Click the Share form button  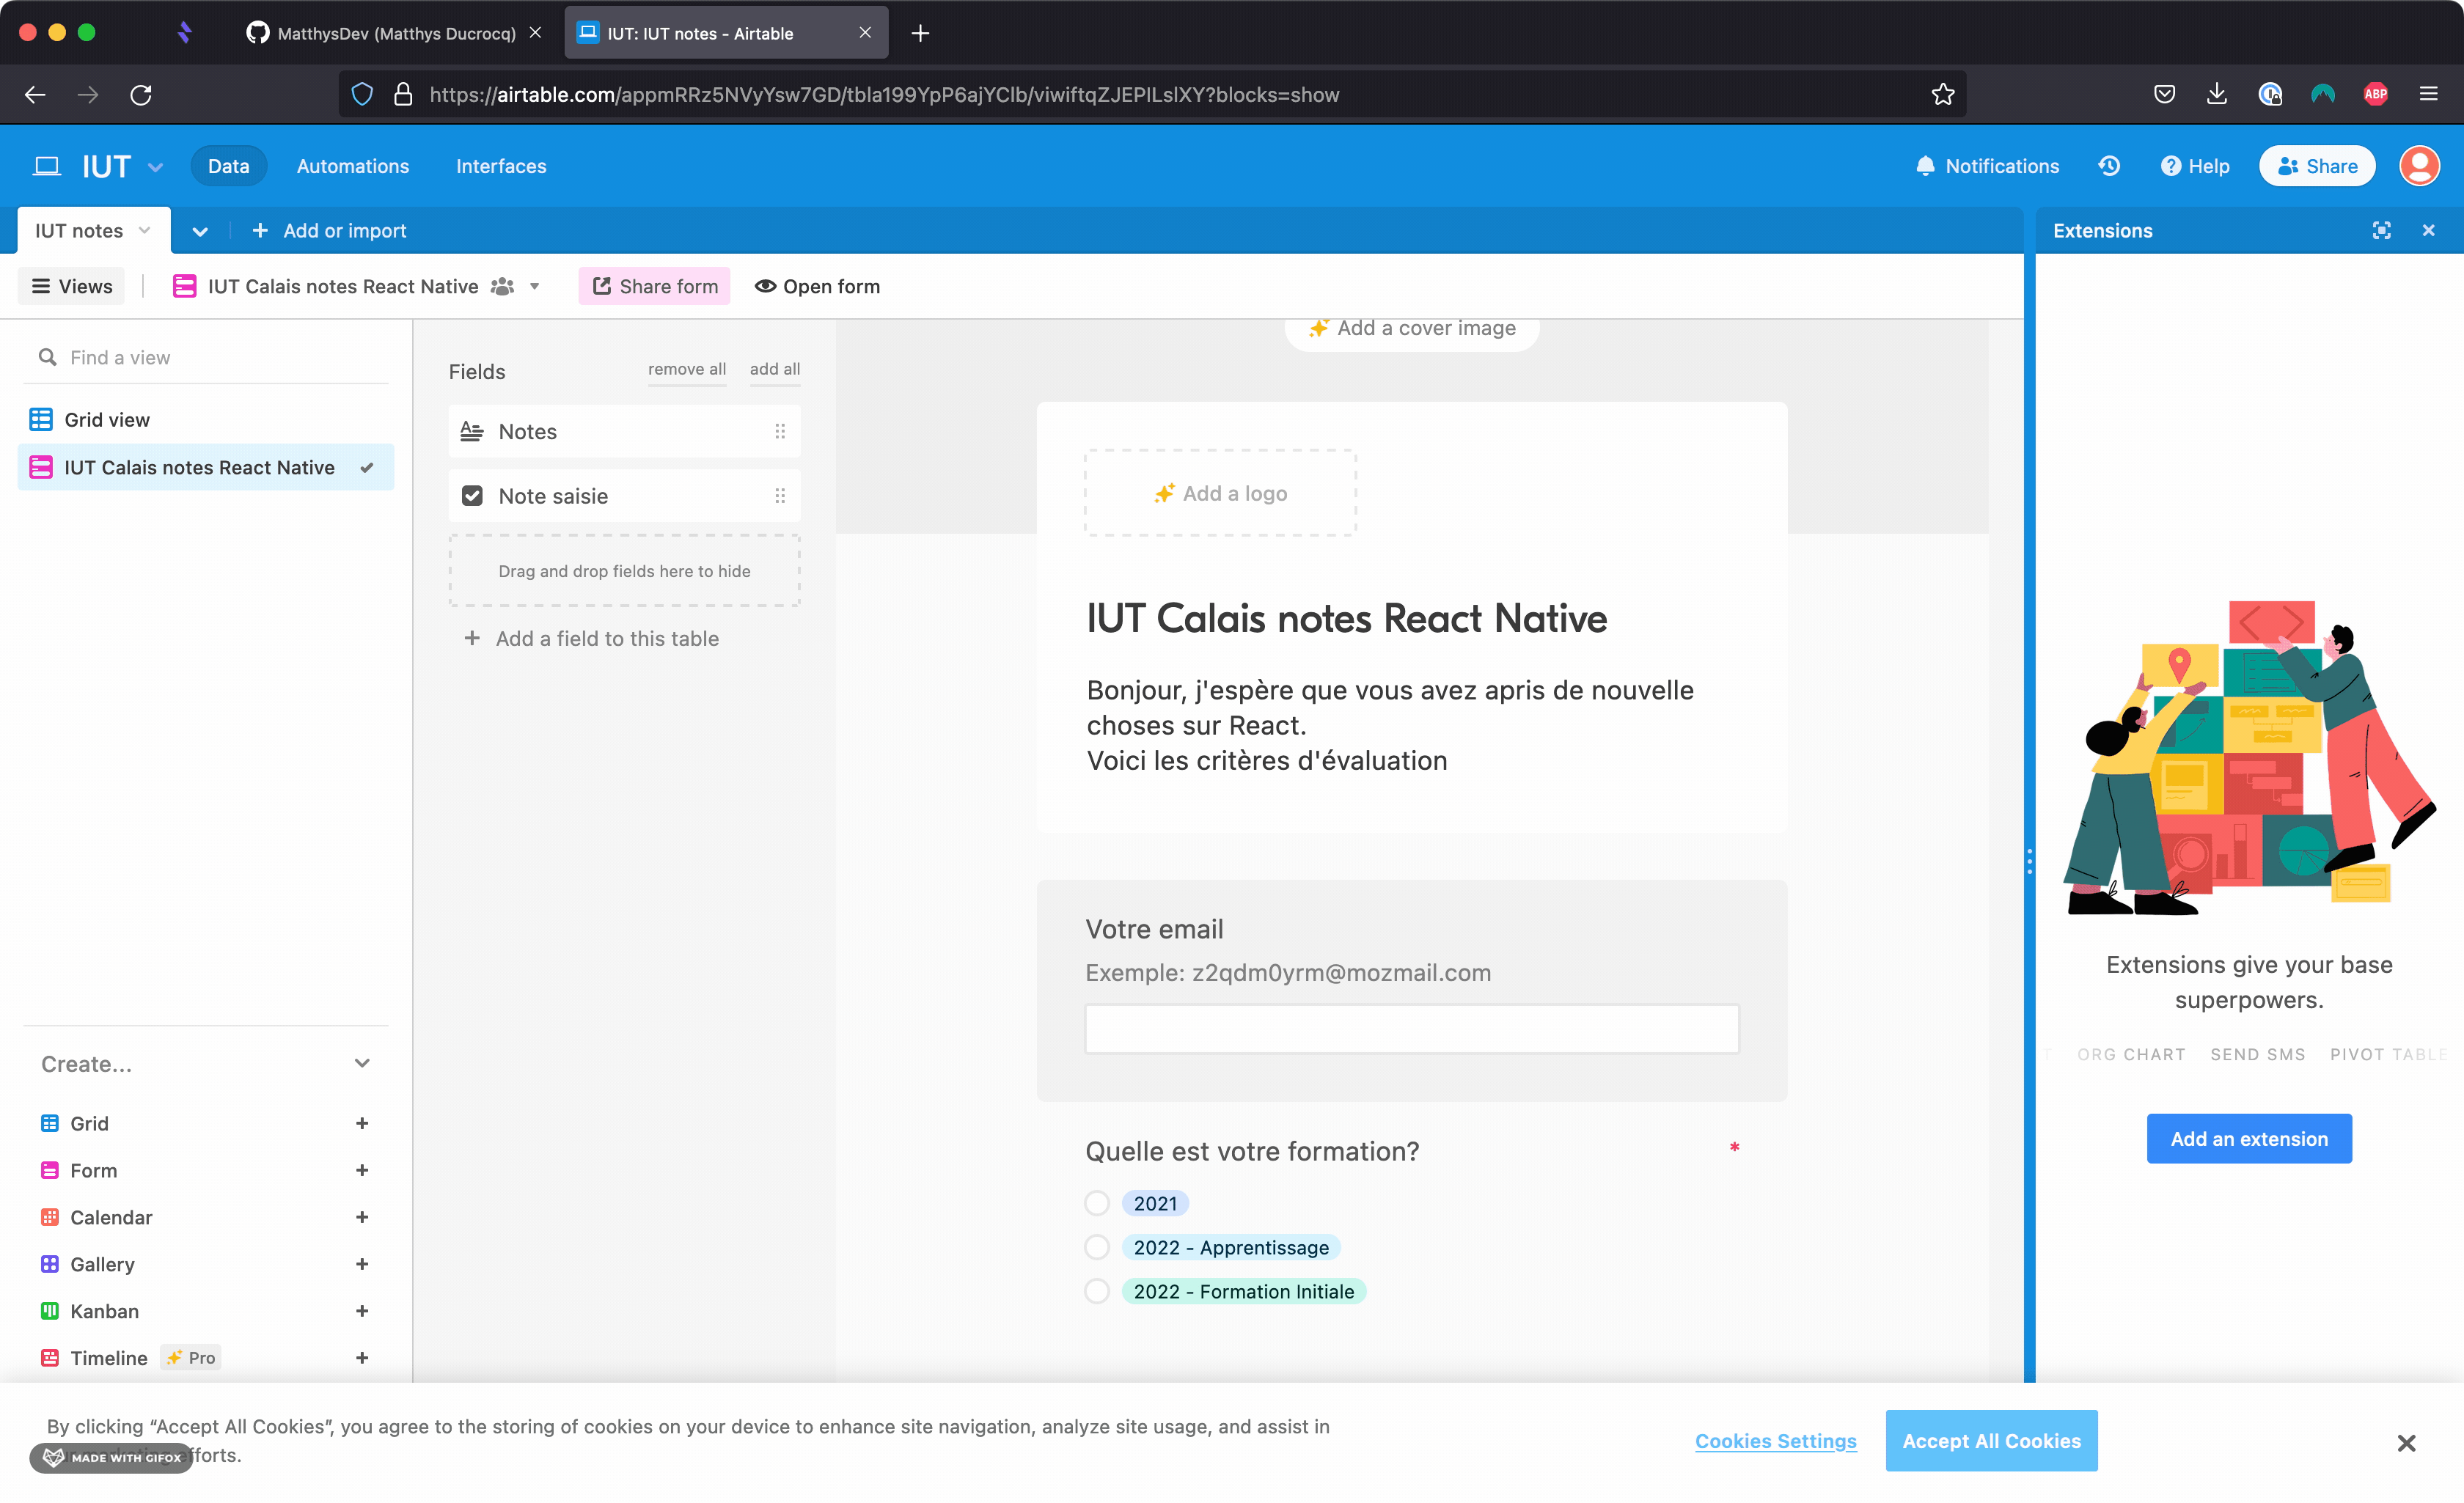655,287
